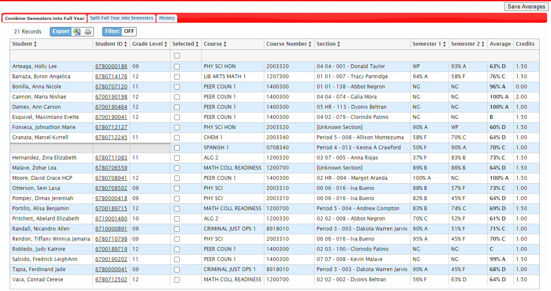Export the records to Excel
Image resolution: width=551 pixels, height=291 pixels.
pos(77,31)
